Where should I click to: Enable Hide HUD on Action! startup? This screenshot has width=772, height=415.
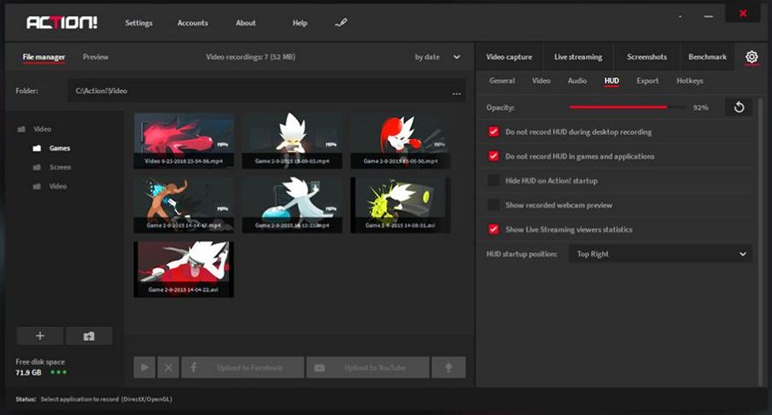(493, 180)
